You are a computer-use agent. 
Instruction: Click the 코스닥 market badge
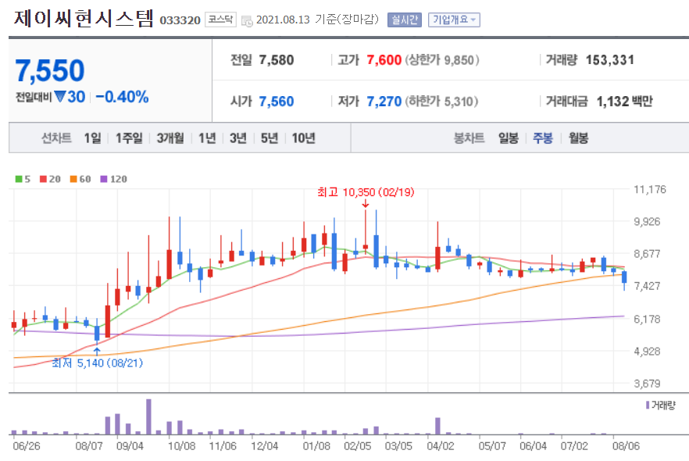(220, 20)
